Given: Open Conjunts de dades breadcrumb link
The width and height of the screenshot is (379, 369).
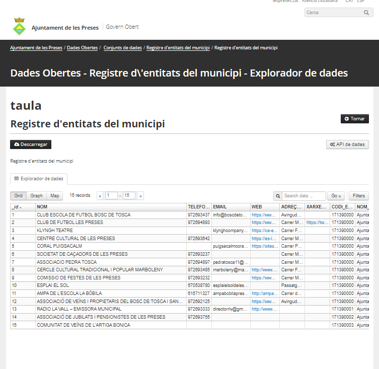Looking at the screenshot, I should (x=122, y=48).
